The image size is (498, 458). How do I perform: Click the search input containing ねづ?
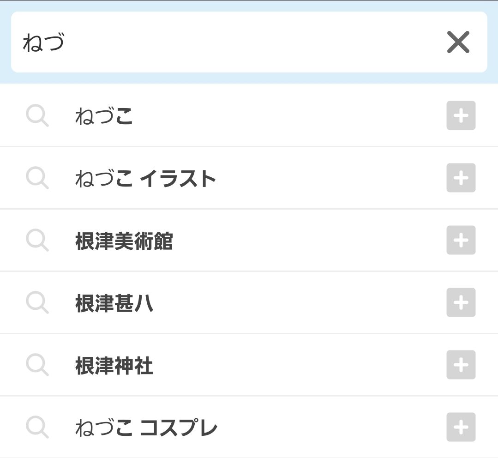[249, 42]
